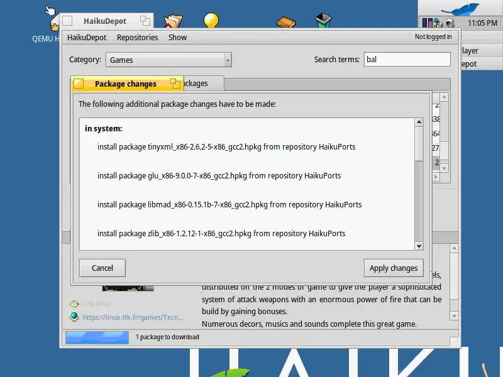Click the package changes list scrollbar thumb

point(419,144)
